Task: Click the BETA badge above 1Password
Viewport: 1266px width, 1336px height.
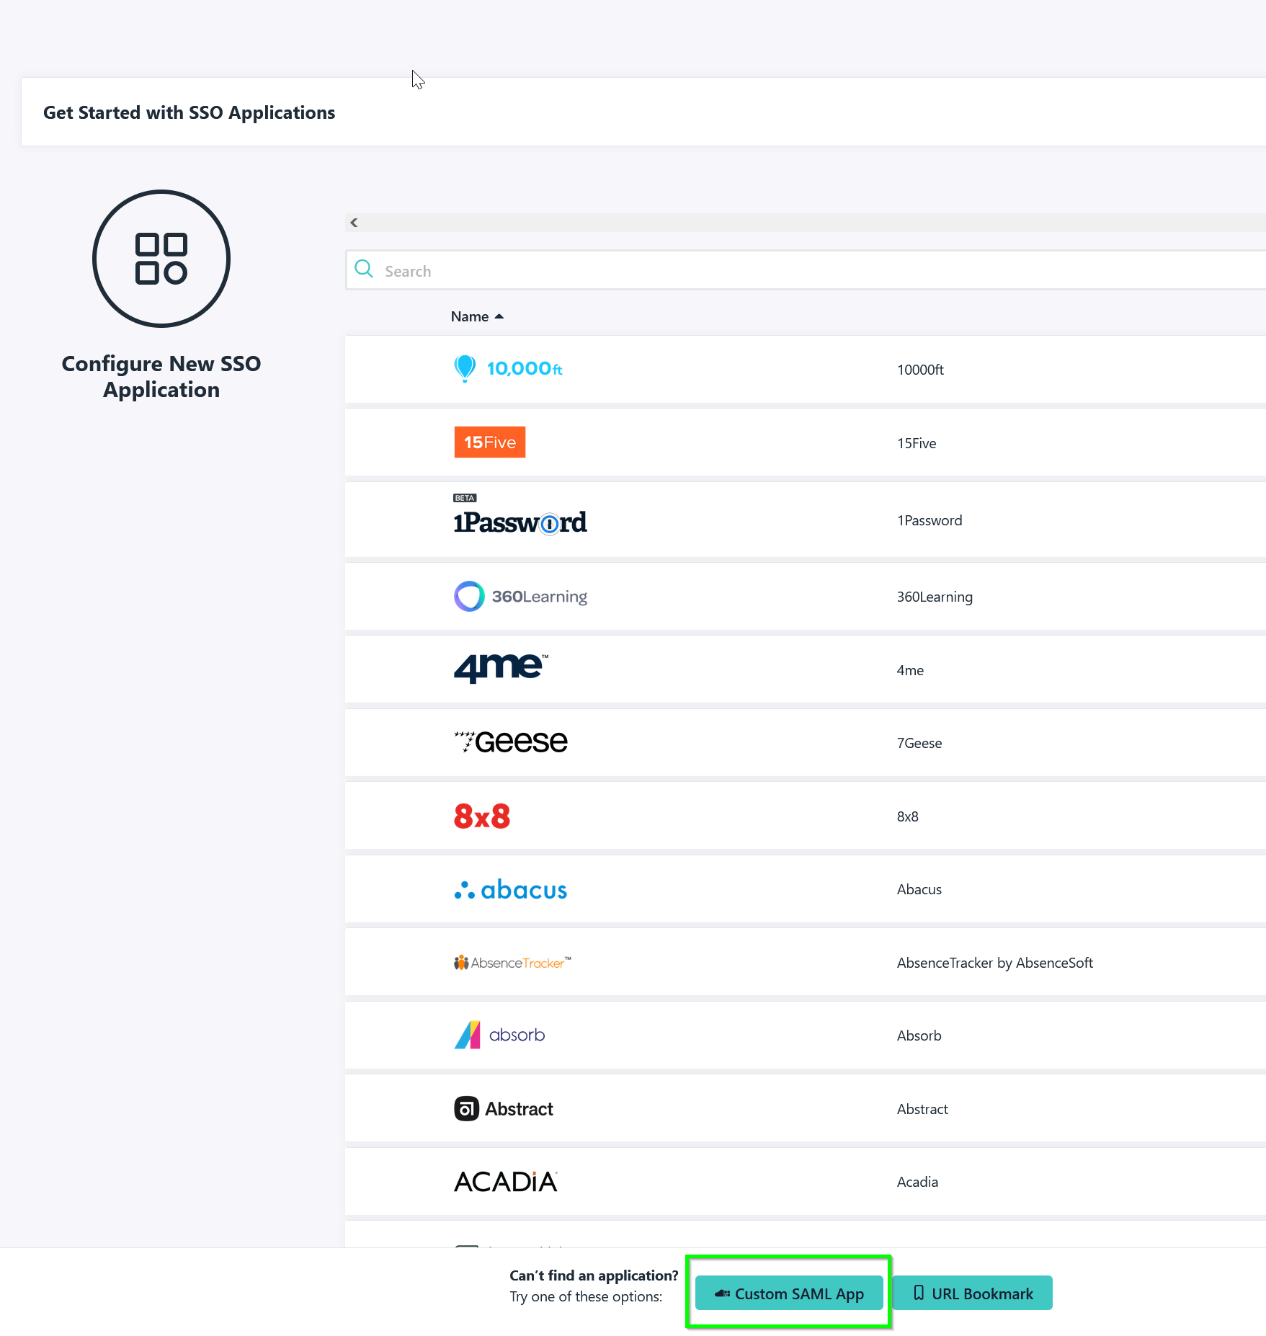Action: (x=465, y=498)
